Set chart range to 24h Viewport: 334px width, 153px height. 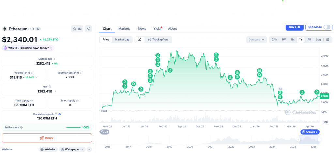275,39
